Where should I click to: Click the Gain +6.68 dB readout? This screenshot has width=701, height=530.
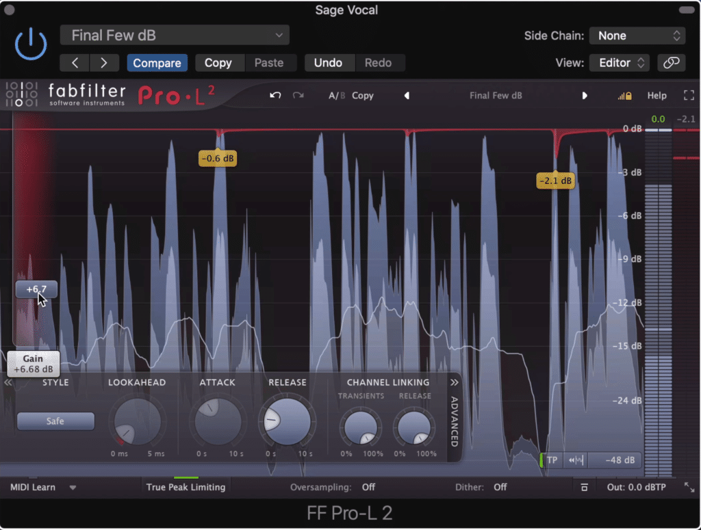coord(33,364)
